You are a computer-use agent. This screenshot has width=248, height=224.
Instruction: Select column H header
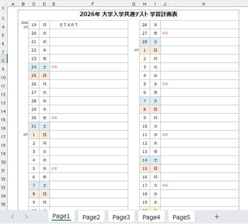pyautogui.click(x=144, y=4)
